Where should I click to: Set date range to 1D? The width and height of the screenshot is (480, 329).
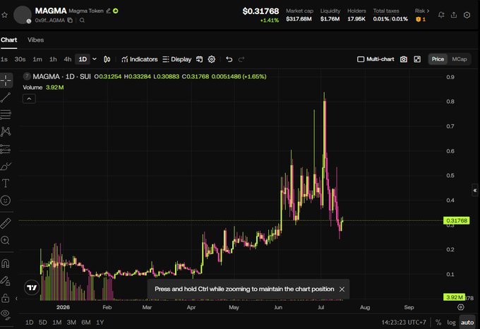tap(30, 322)
